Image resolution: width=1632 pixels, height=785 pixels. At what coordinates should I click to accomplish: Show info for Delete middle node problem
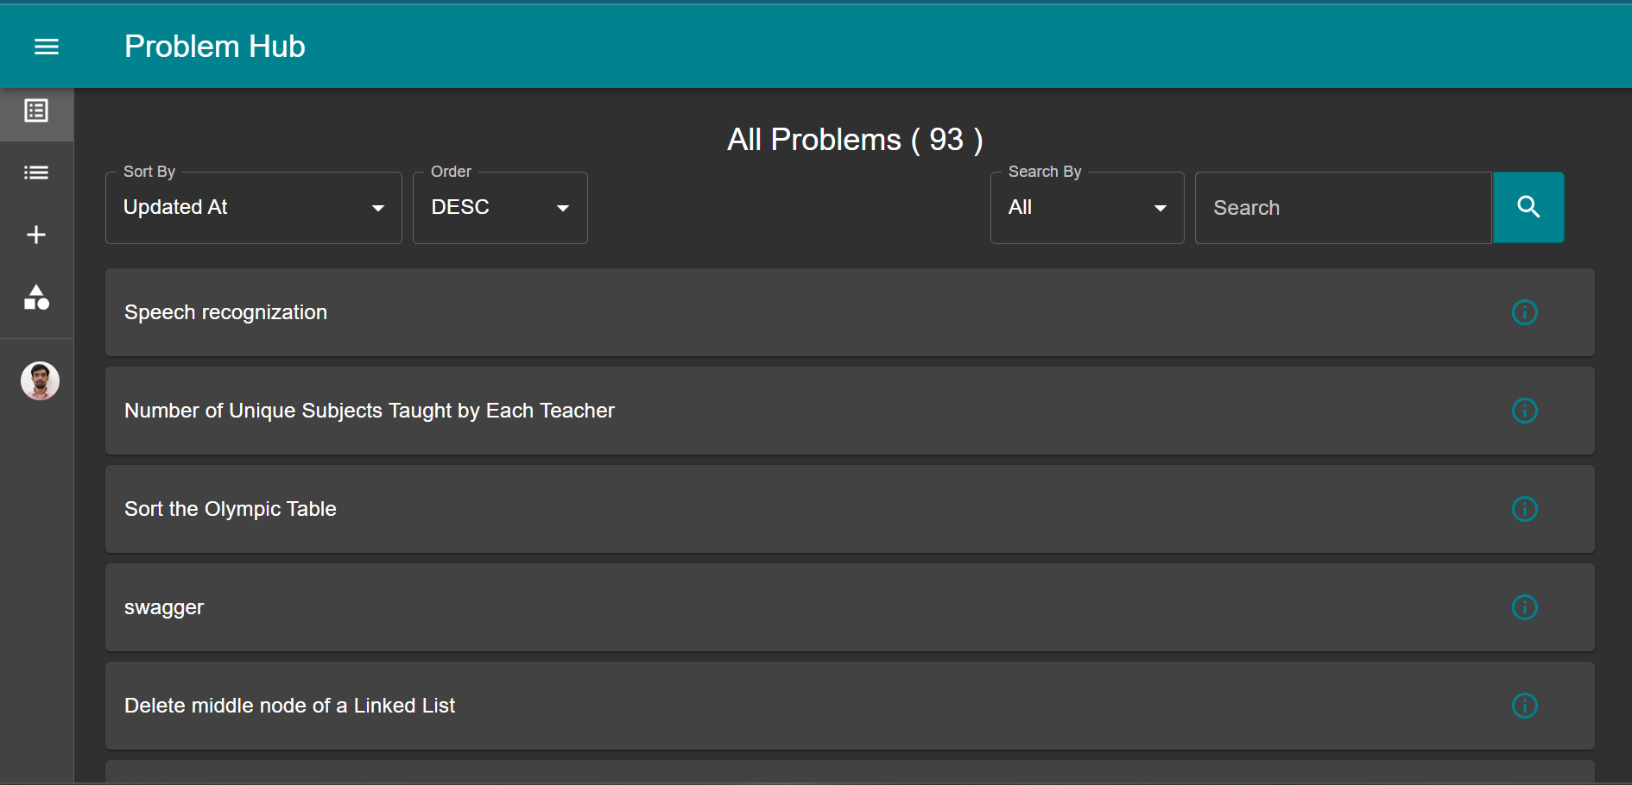coord(1525,706)
